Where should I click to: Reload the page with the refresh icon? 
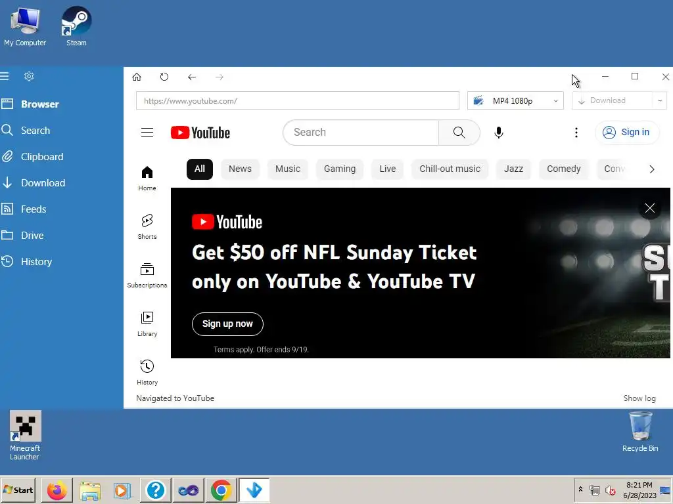(x=164, y=77)
